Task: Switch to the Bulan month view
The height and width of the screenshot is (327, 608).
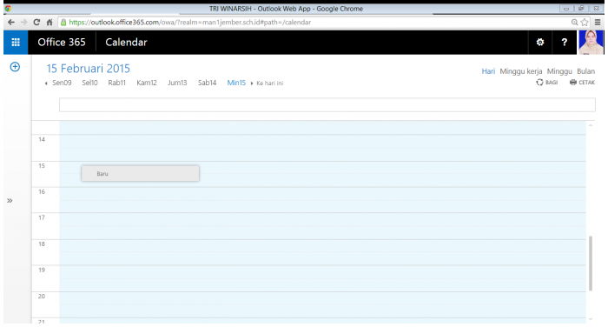Action: tap(585, 71)
